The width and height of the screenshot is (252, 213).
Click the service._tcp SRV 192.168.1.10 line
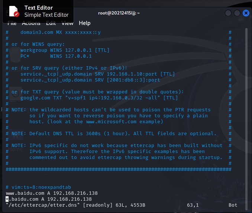(97, 74)
